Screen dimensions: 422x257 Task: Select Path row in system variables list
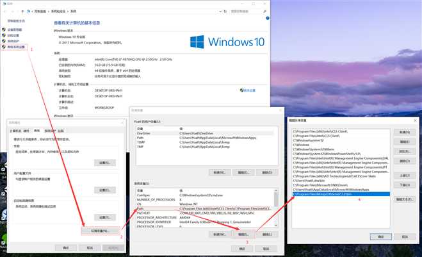204,208
